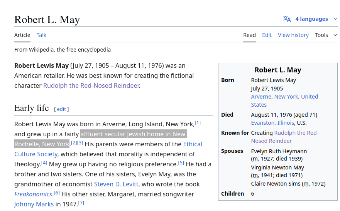Click the highlighted text 'affluent secular Jewish home'

coord(122,134)
